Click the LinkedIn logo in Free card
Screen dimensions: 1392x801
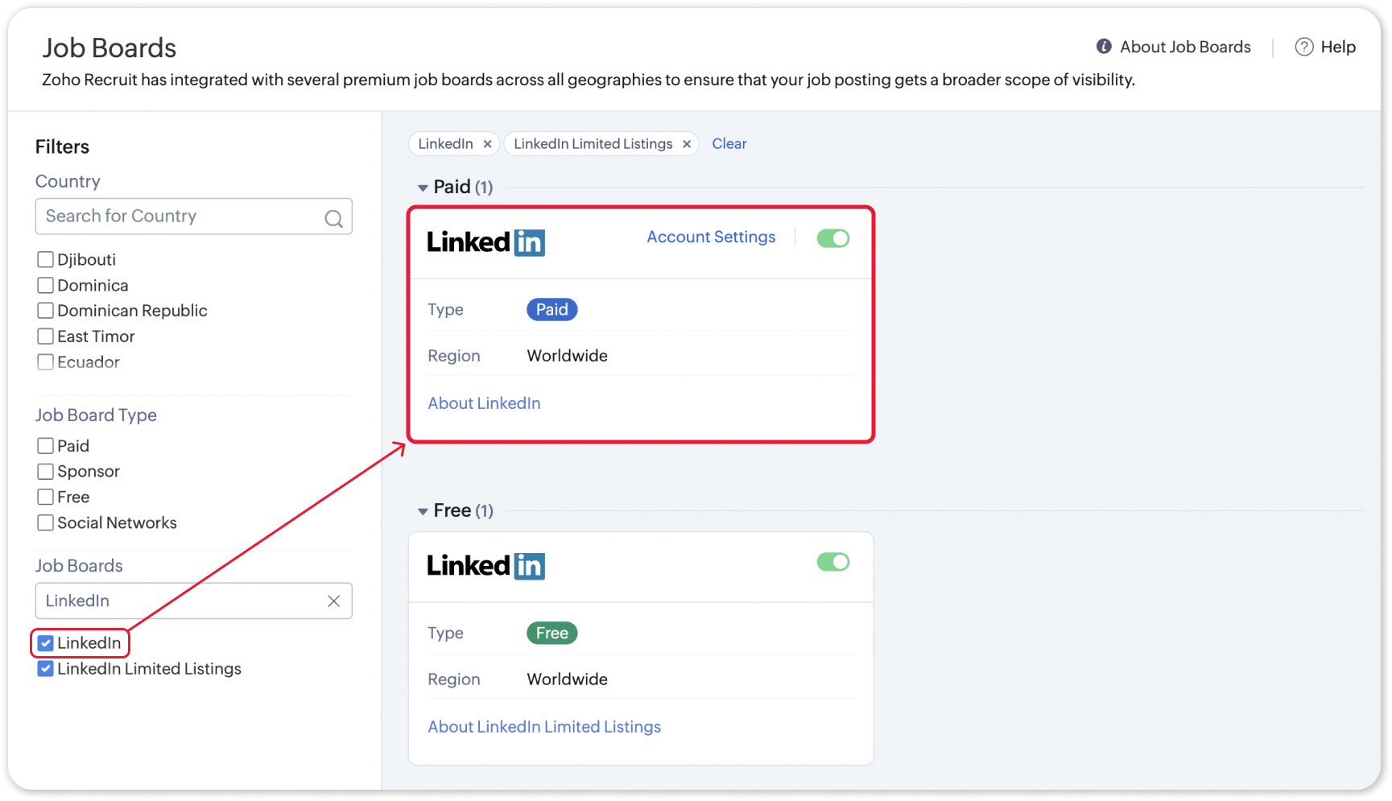click(485, 566)
